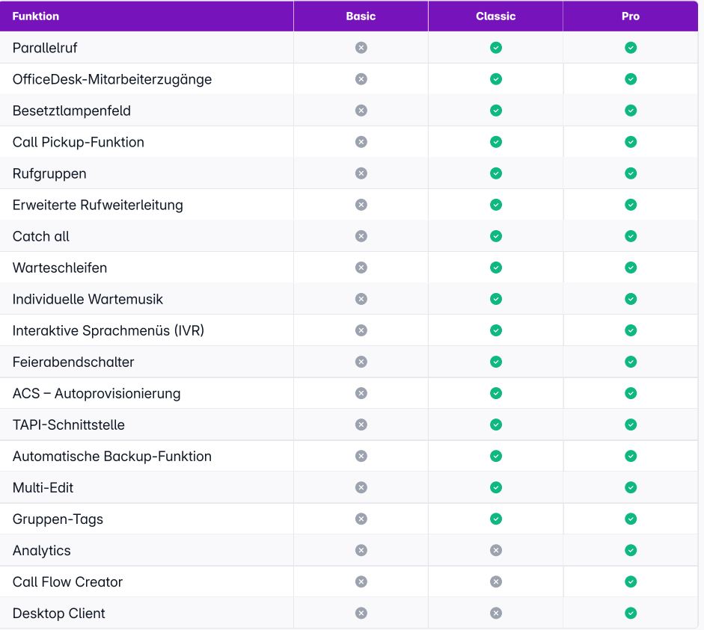Image resolution: width=704 pixels, height=630 pixels.
Task: Click the Classic cross for Call Flow Creator
Action: click(495, 581)
